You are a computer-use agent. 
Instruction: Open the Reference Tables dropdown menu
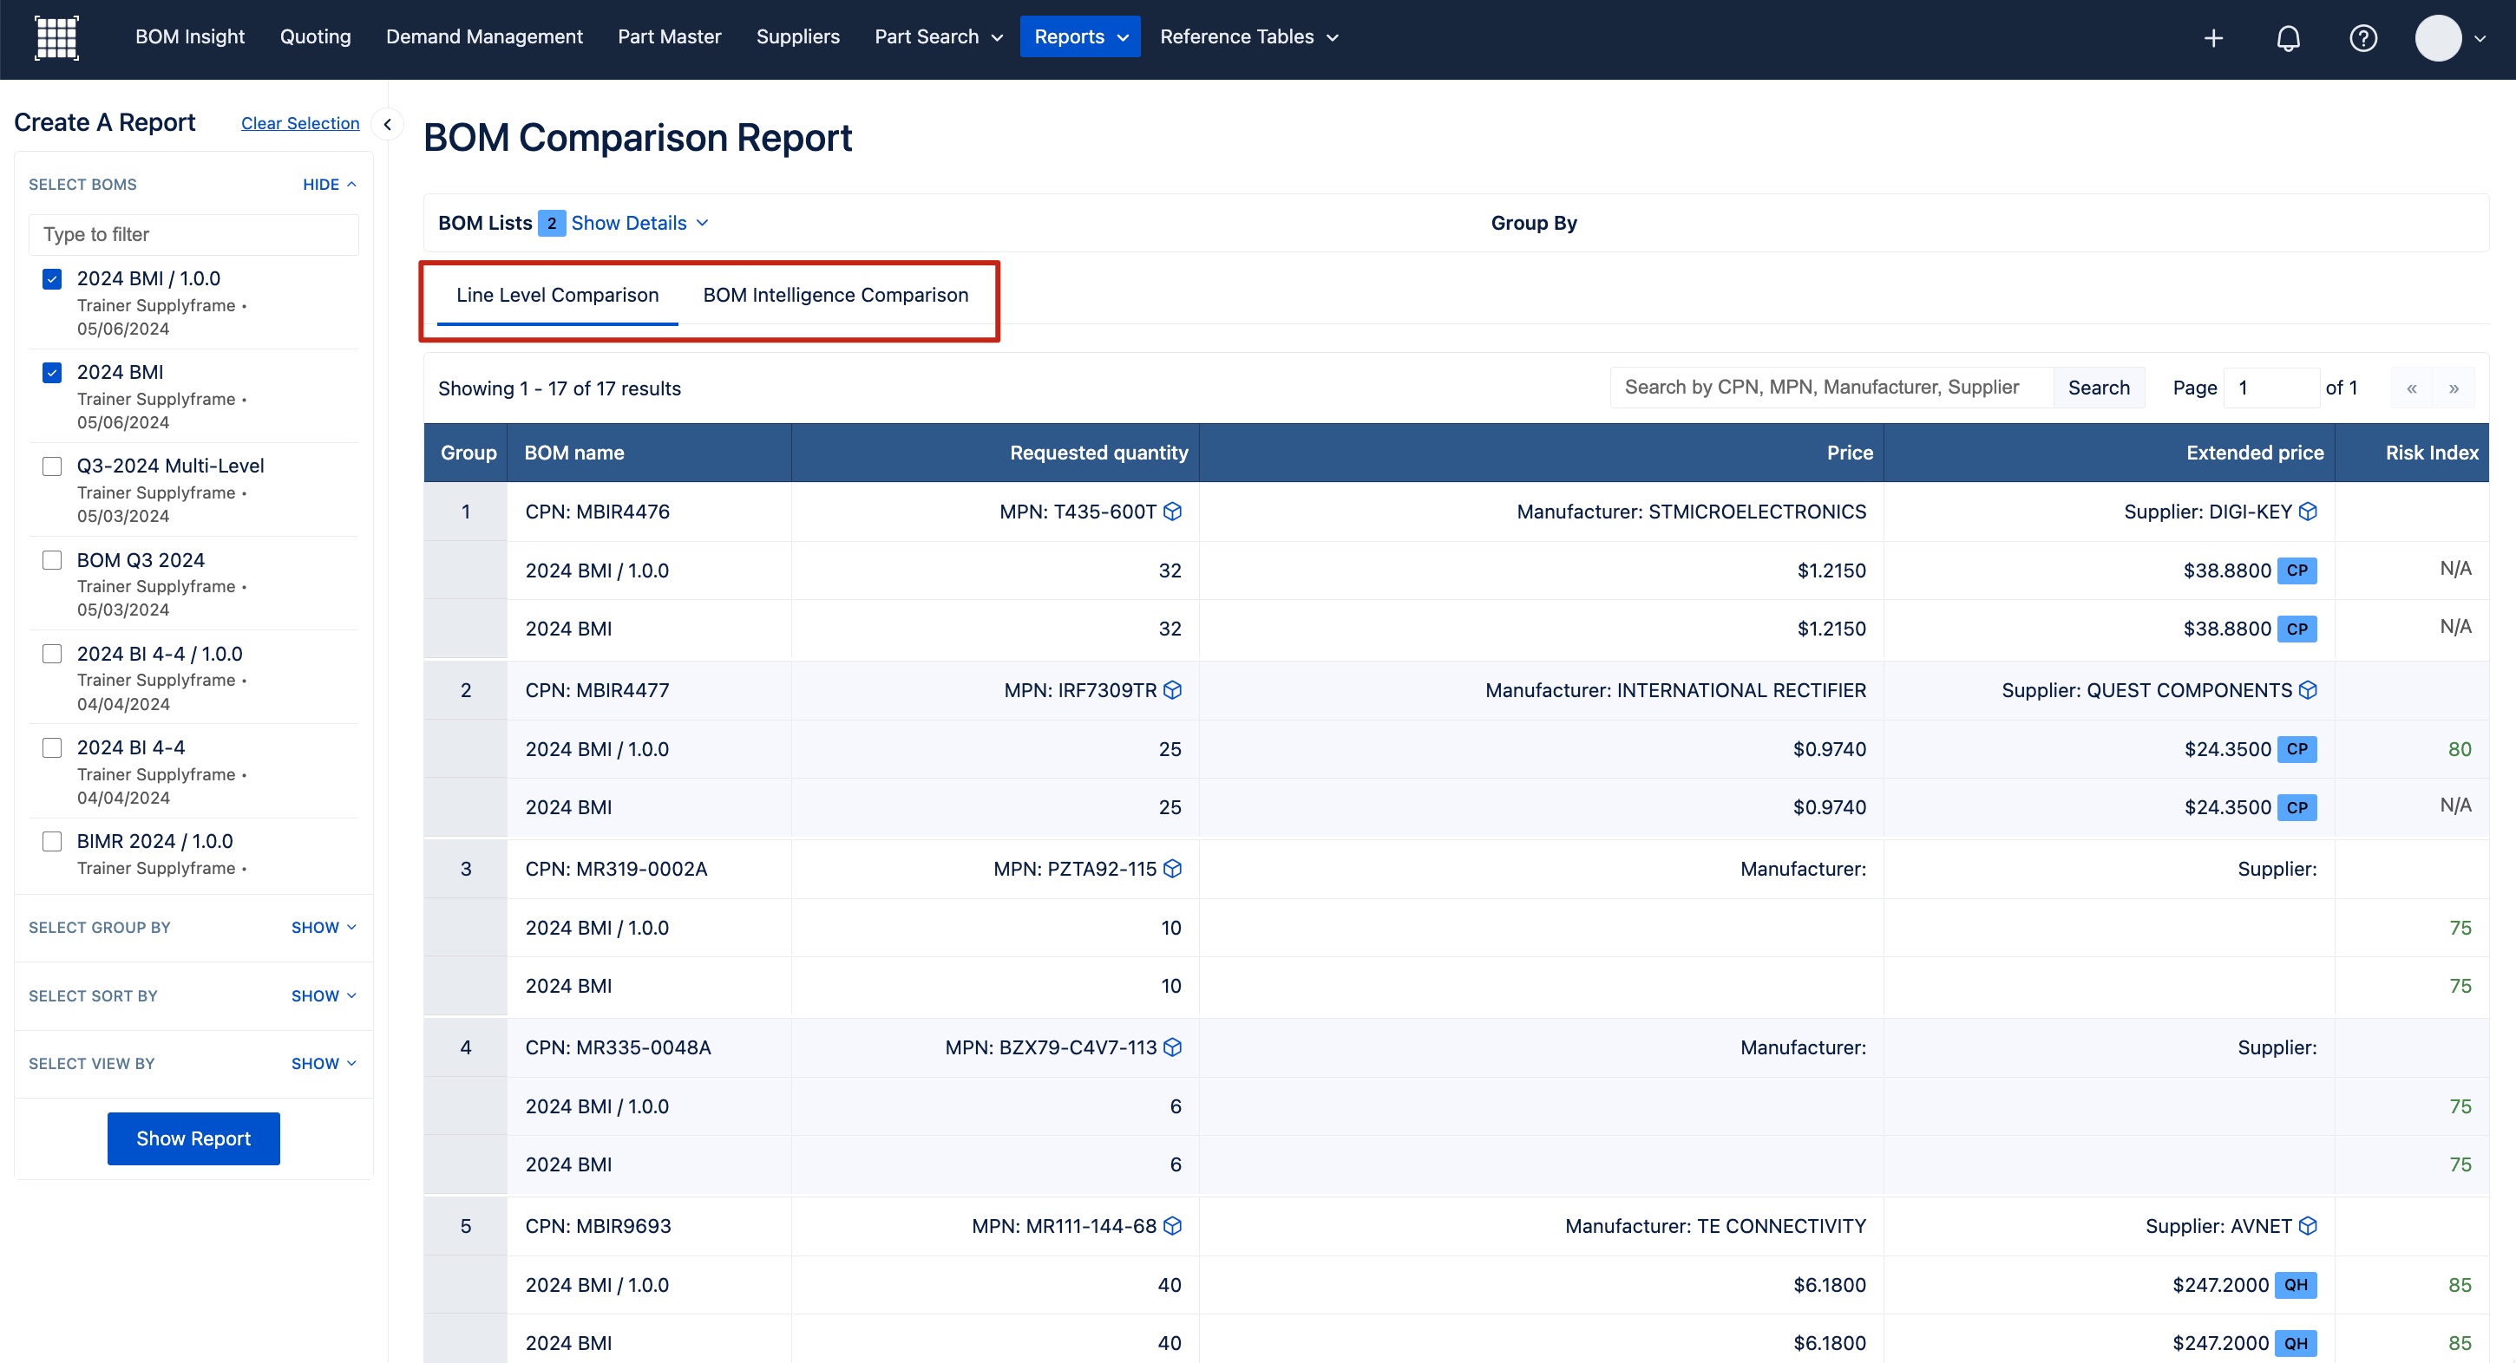tap(1249, 37)
